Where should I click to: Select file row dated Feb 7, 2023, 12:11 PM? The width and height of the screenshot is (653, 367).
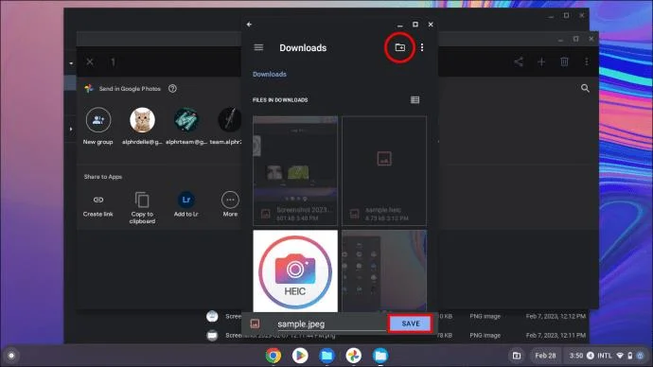click(397, 335)
